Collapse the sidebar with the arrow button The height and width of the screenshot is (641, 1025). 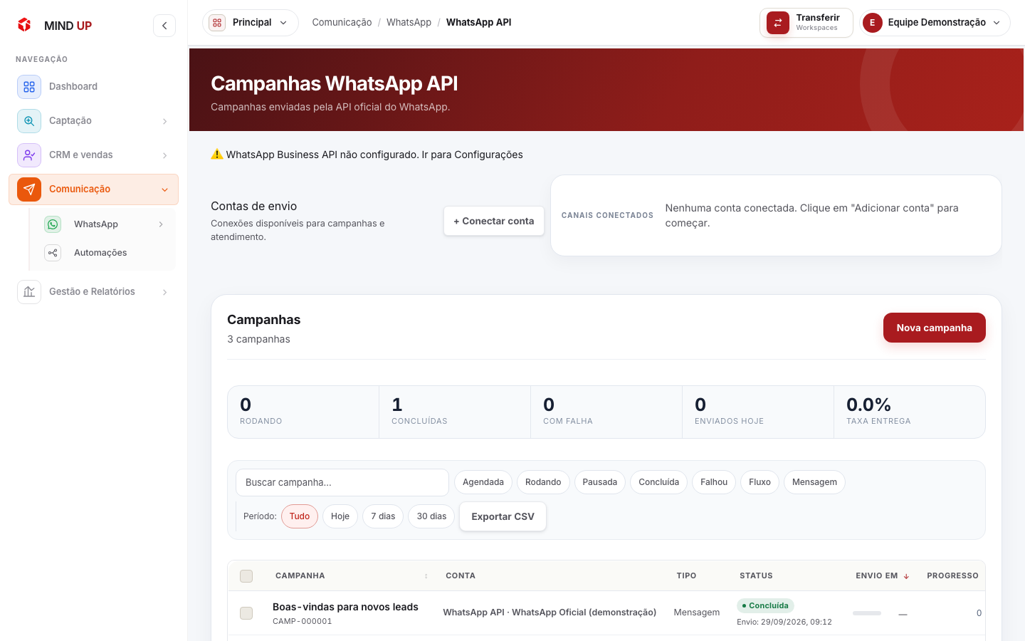(x=164, y=26)
